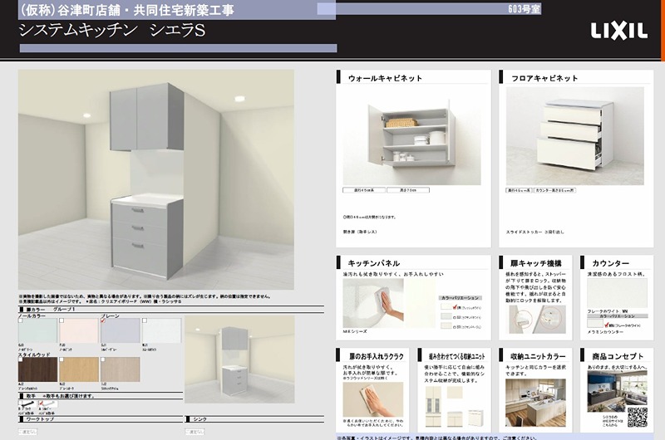Click the カラーバリエーション label in キッチンパネル
The image size is (665, 440).
click(x=461, y=298)
